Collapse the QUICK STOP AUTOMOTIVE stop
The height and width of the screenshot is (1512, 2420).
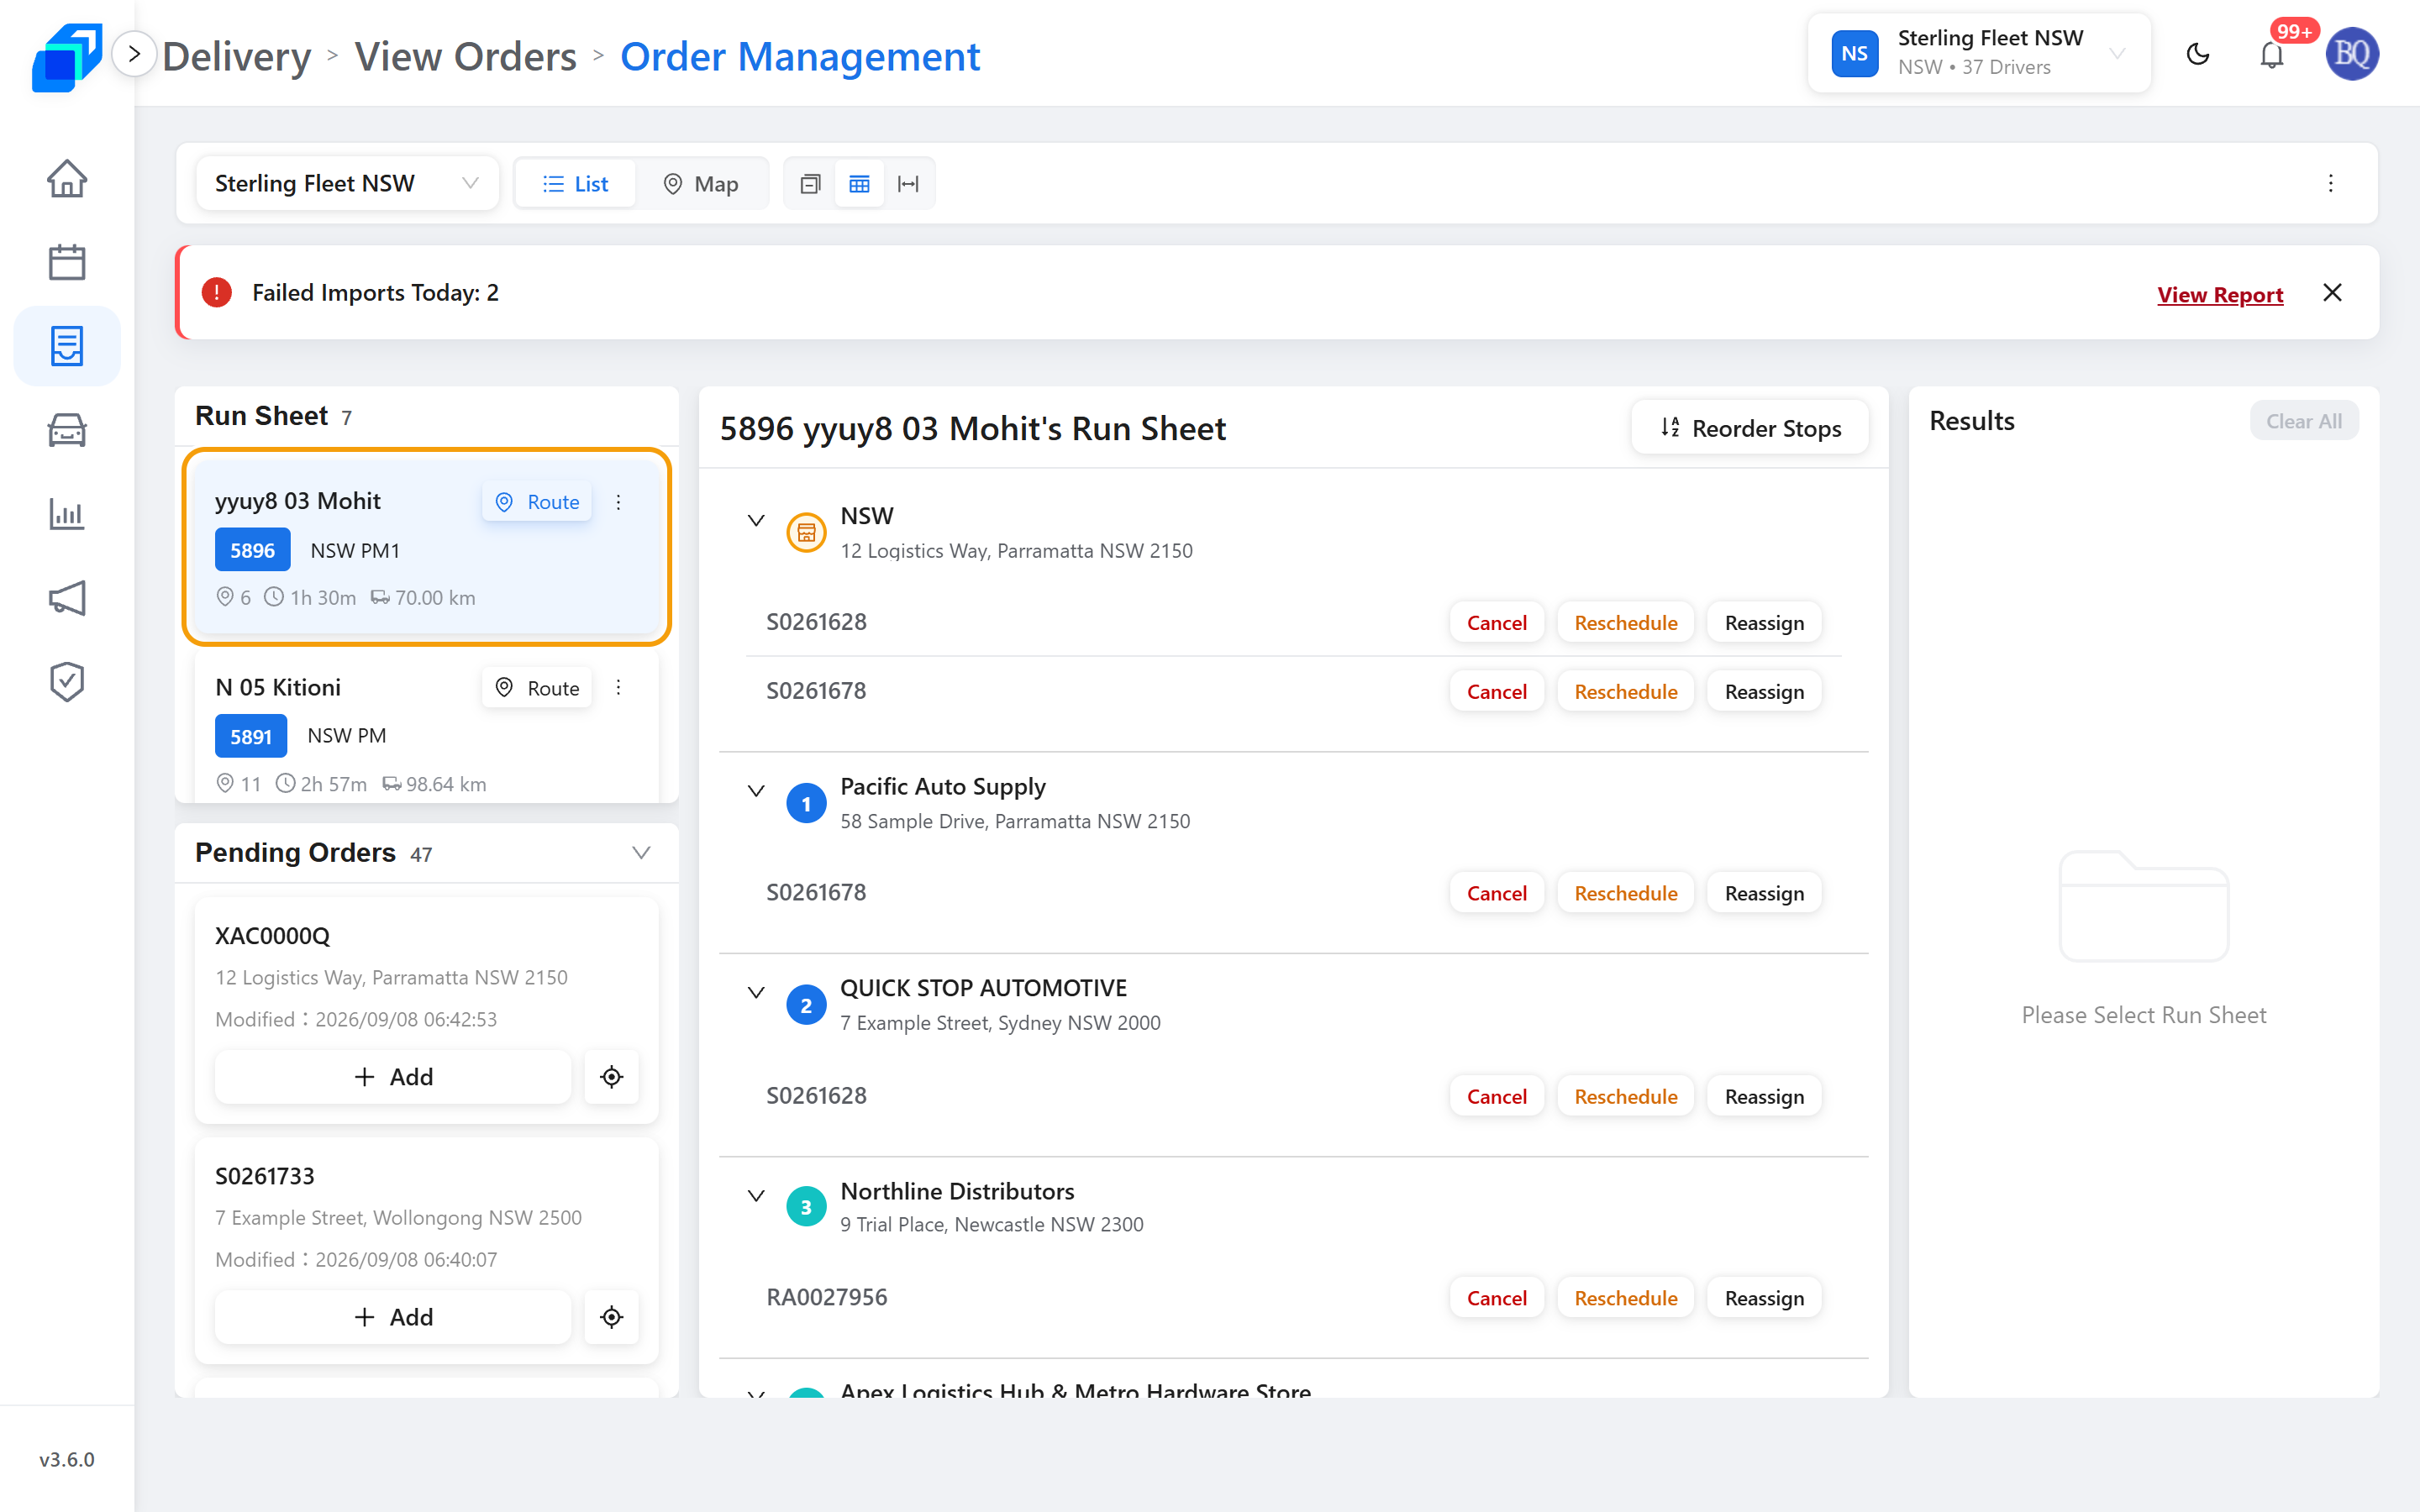pos(756,993)
